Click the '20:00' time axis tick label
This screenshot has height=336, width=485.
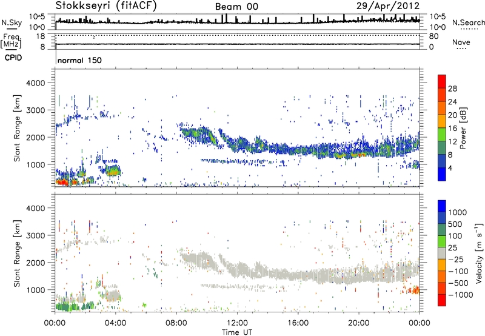359,323
